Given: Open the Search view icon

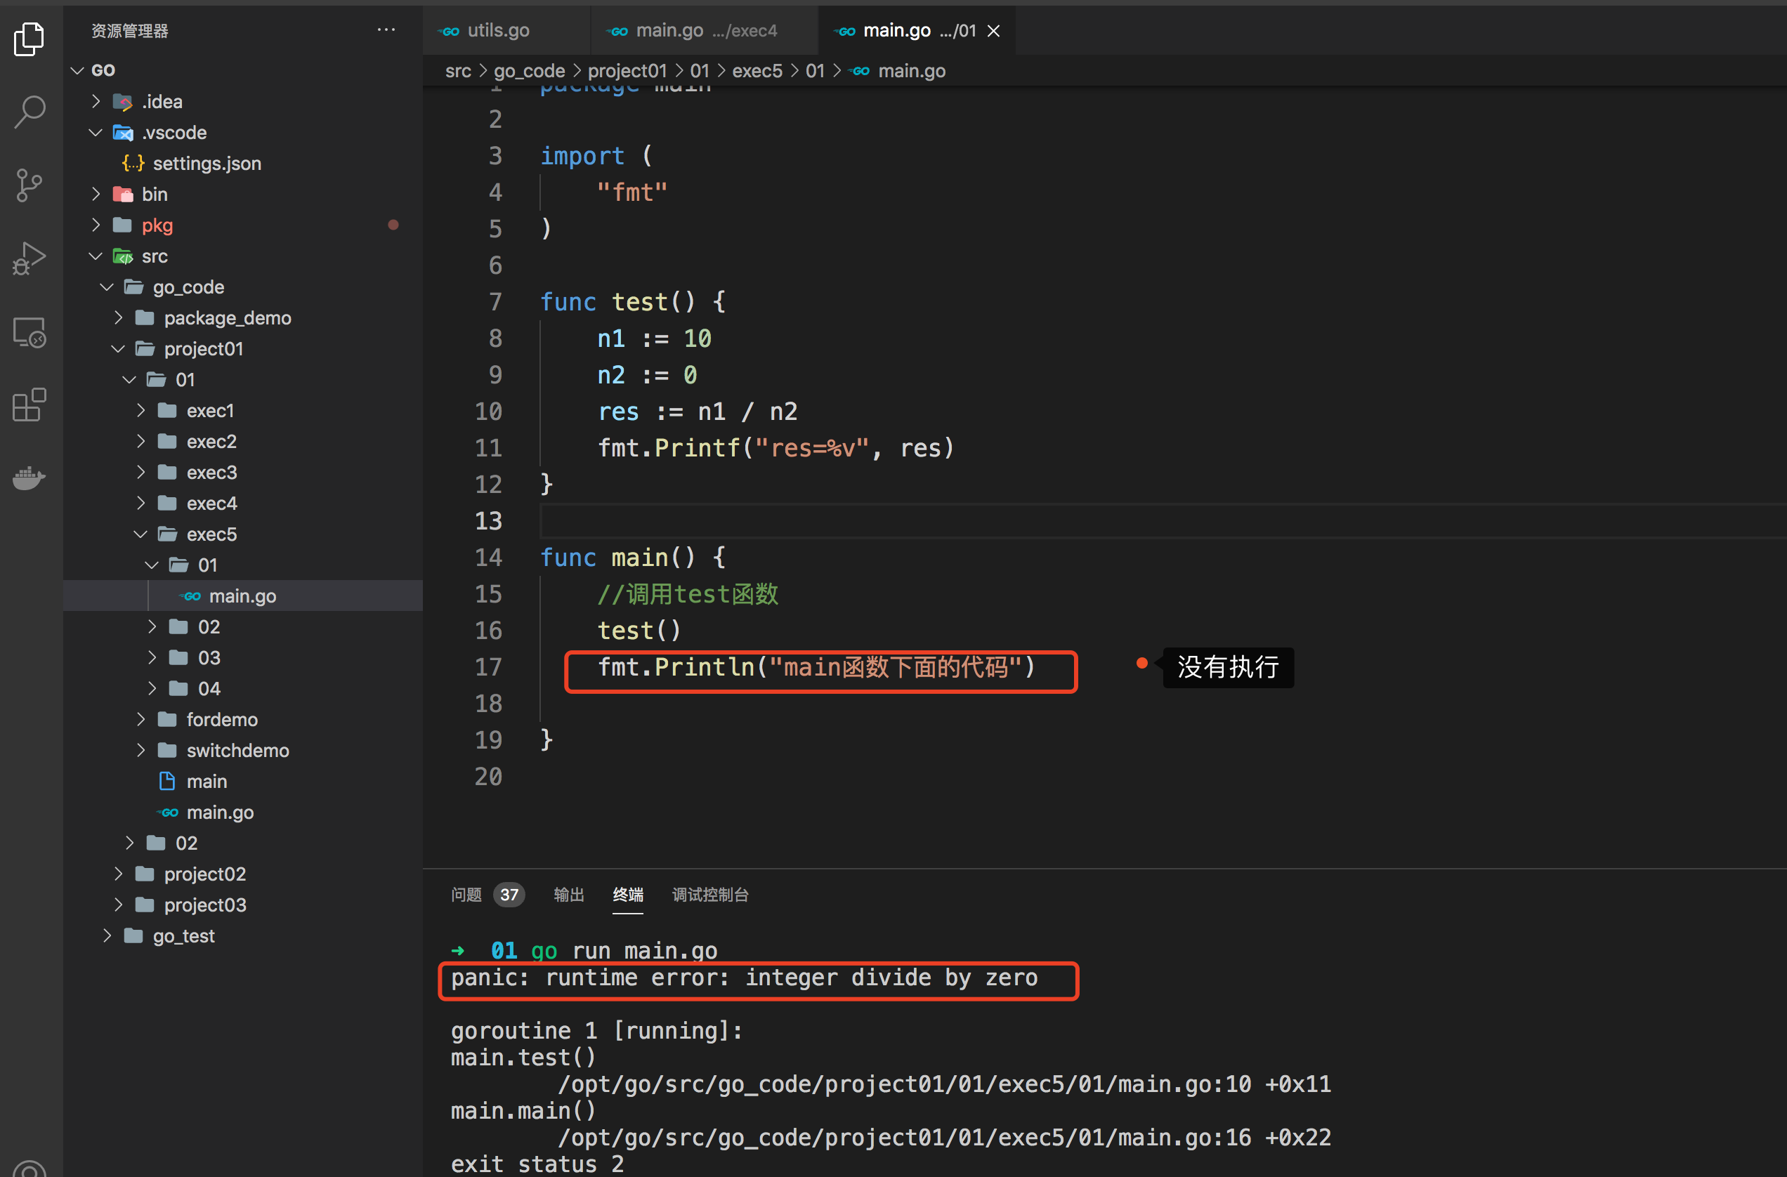Looking at the screenshot, I should 30,112.
